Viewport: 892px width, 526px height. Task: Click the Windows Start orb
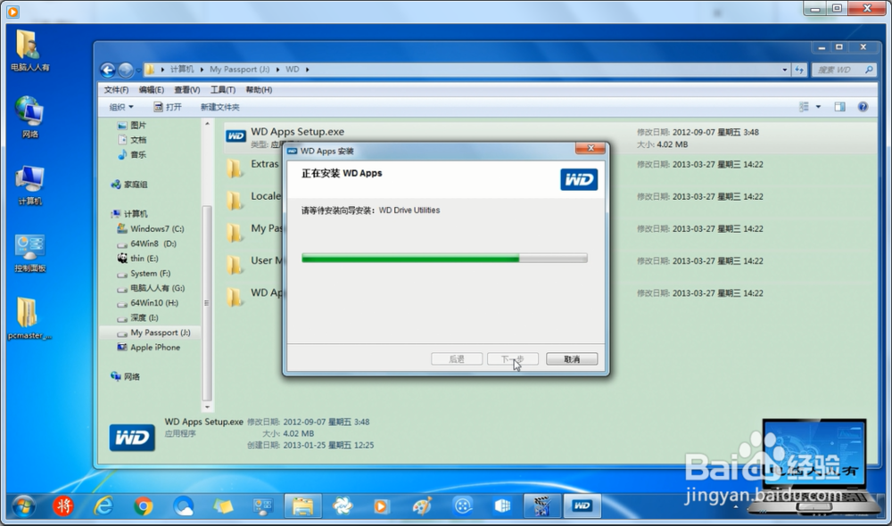pos(24,506)
